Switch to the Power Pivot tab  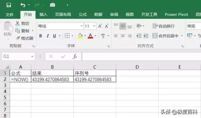pyautogui.click(x=177, y=14)
